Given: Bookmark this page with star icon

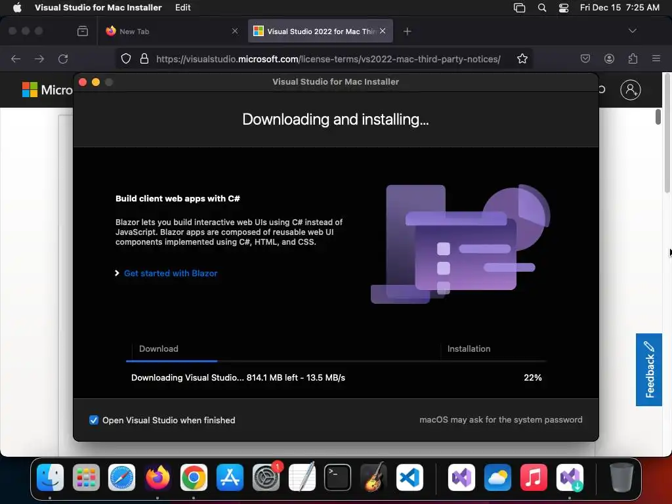Looking at the screenshot, I should click(522, 58).
